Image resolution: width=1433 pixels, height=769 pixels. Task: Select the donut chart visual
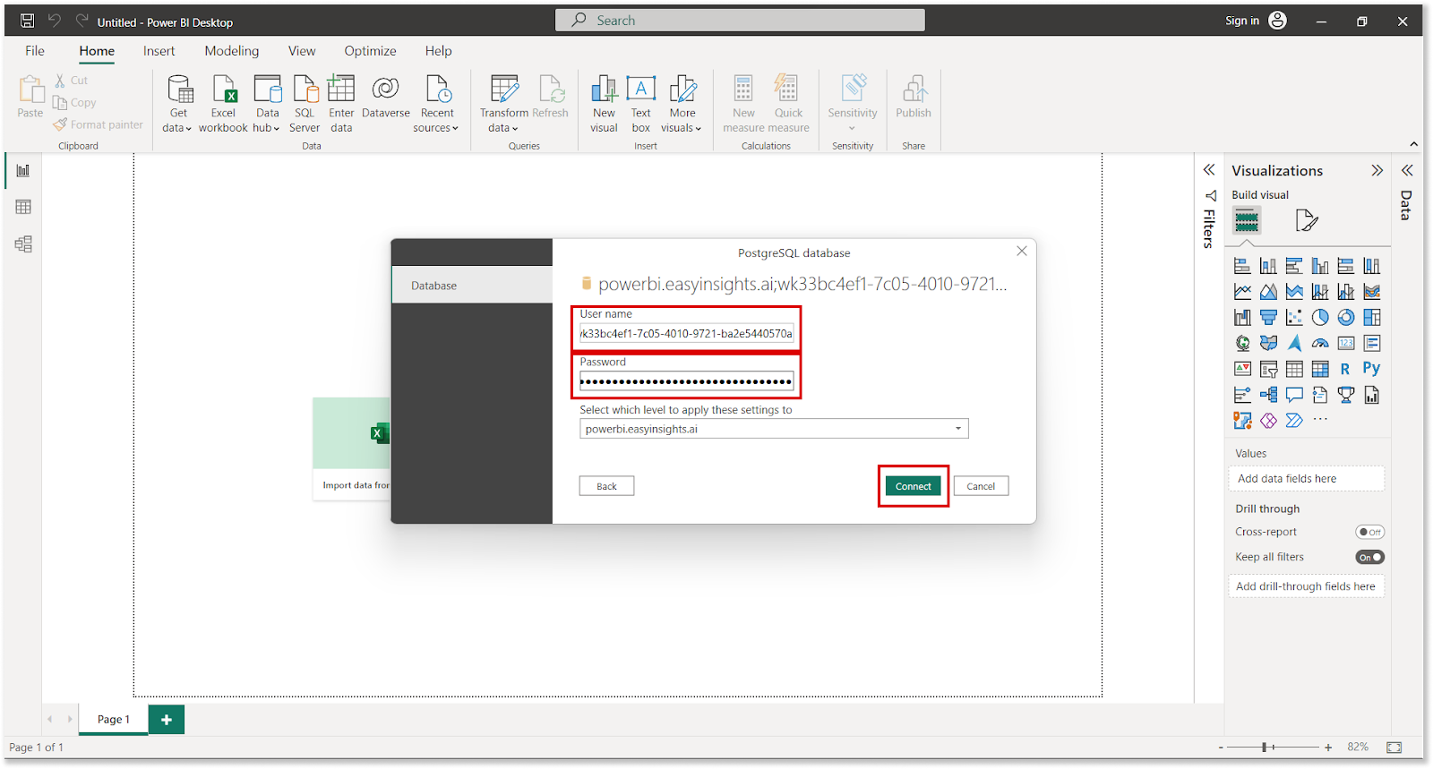(1346, 318)
